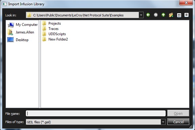Go back using the green left arrow
Viewport: 195px width, 130px height.
[x=148, y=15]
